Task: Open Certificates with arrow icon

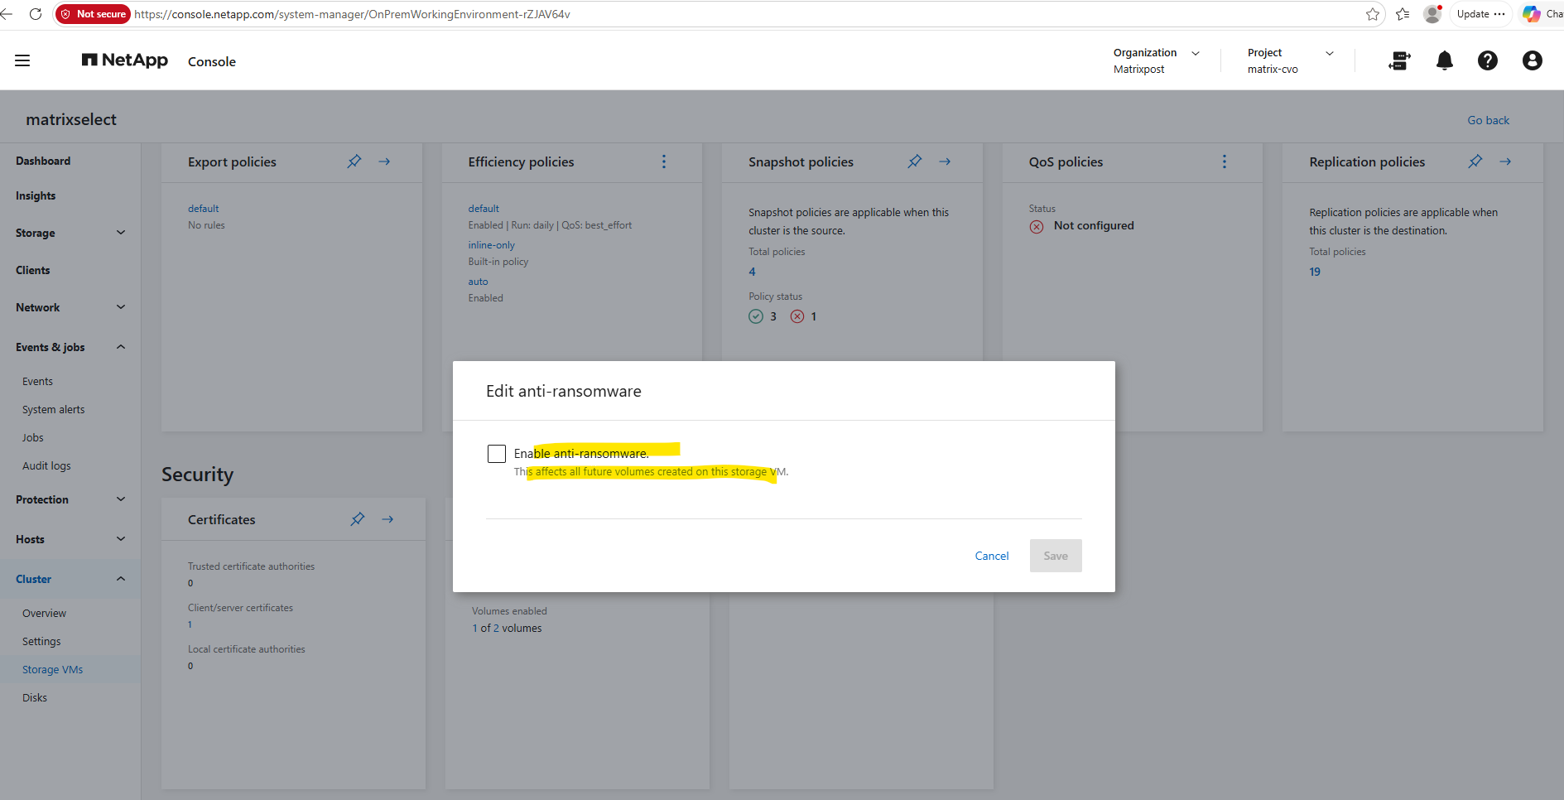Action: point(387,519)
